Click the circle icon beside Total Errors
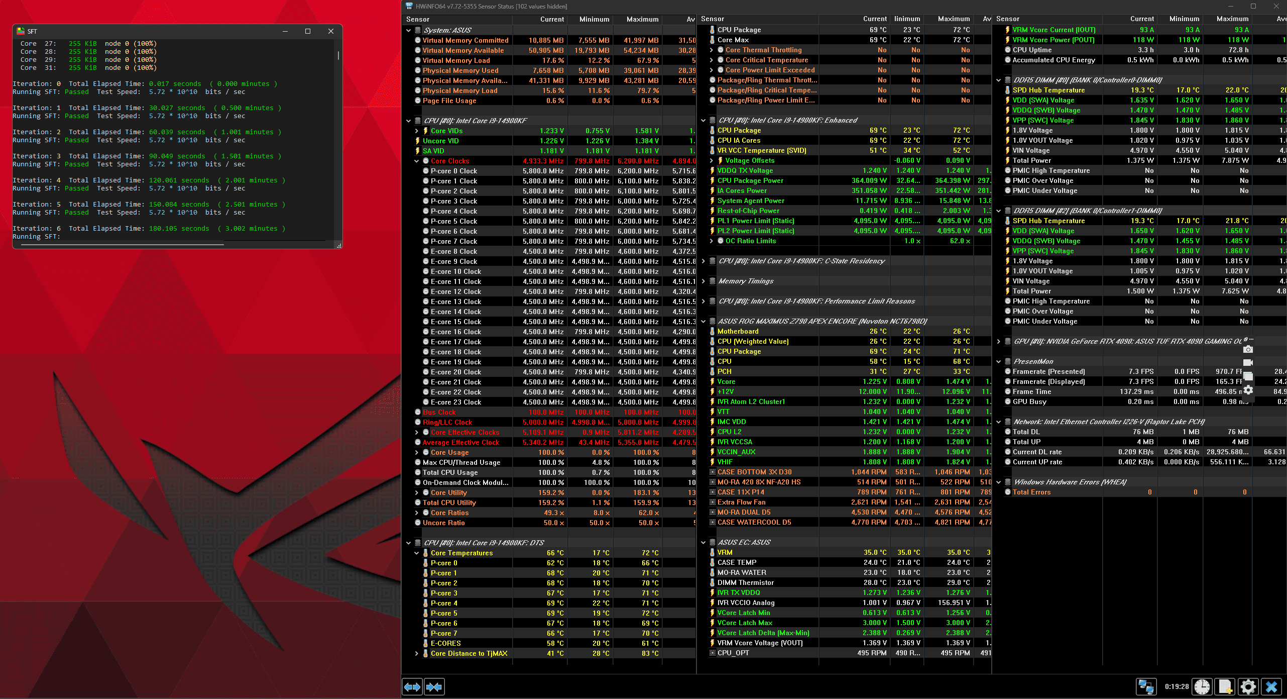The width and height of the screenshot is (1287, 699). tap(1007, 492)
